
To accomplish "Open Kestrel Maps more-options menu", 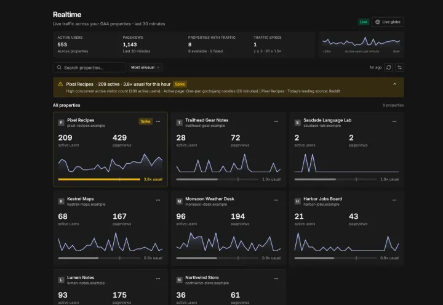I will (x=158, y=200).
